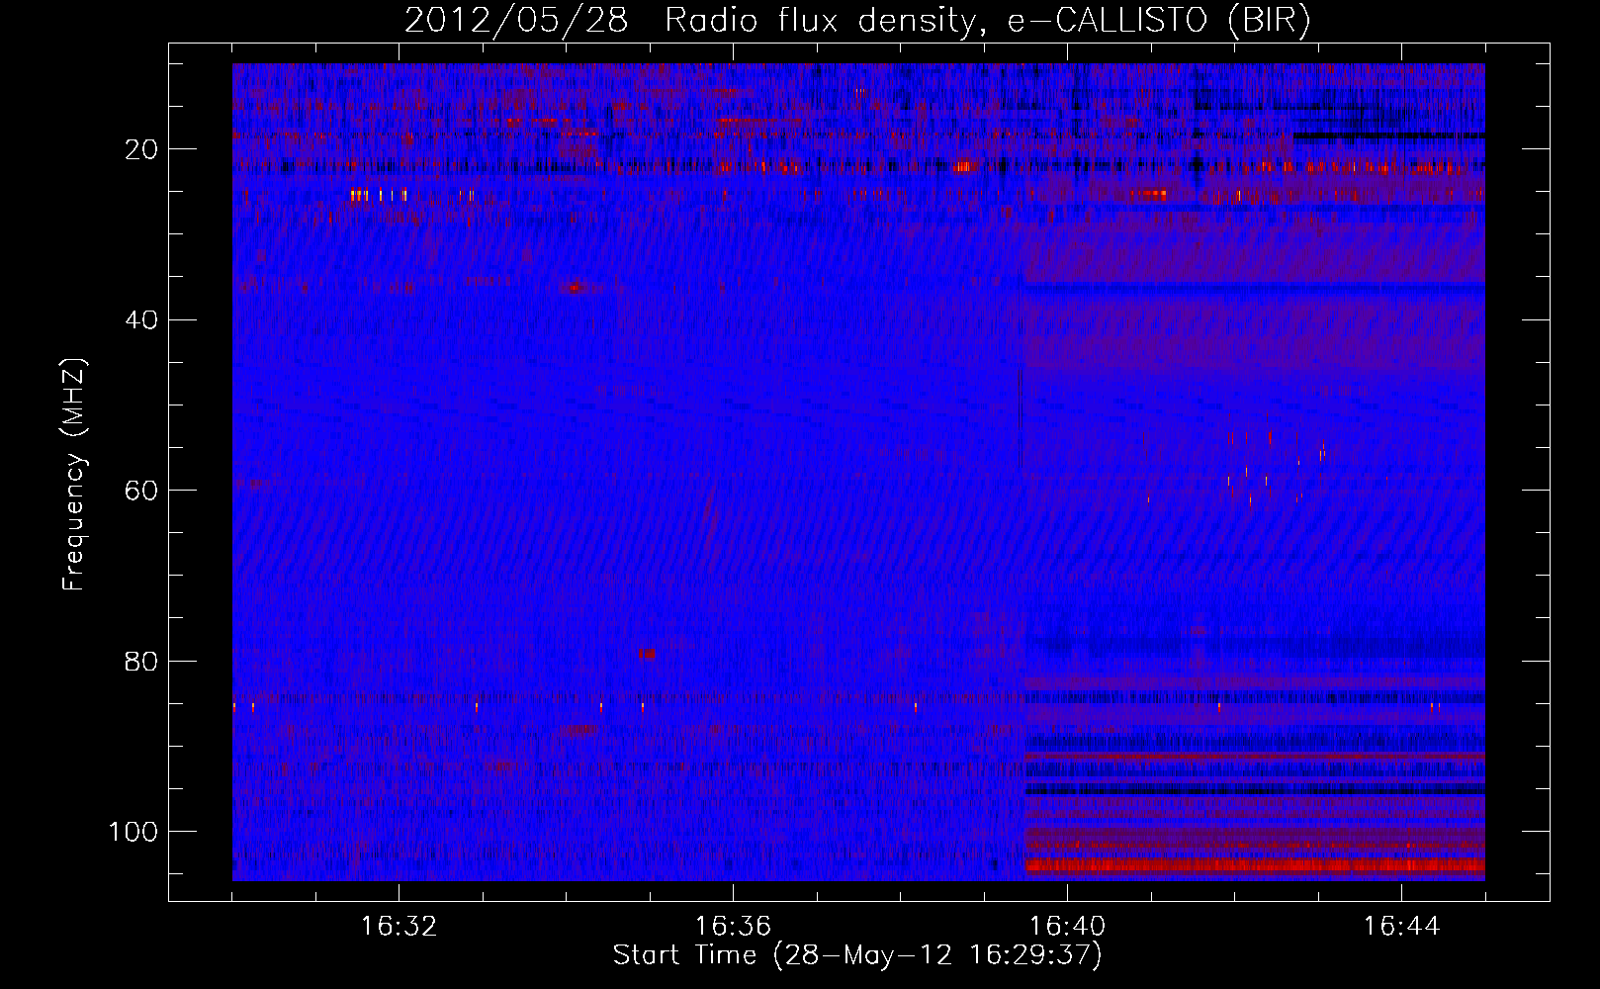
Task: Click the 'Frequency (MHZ)' axis label
Action: 74,474
